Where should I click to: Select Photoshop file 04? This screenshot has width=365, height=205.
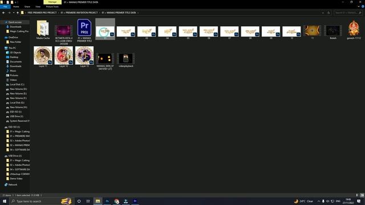click(x=167, y=32)
